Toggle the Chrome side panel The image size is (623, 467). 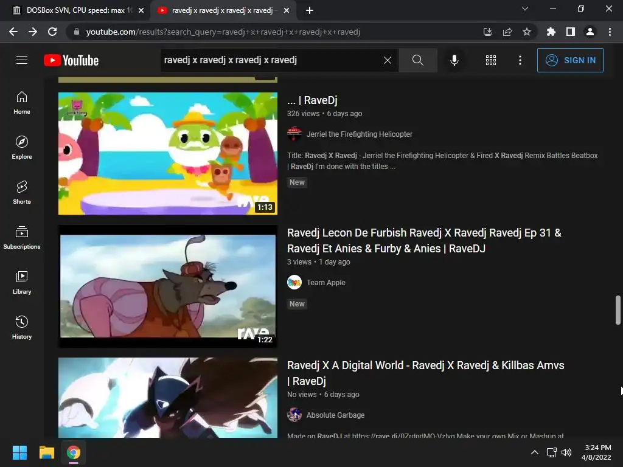point(571,32)
